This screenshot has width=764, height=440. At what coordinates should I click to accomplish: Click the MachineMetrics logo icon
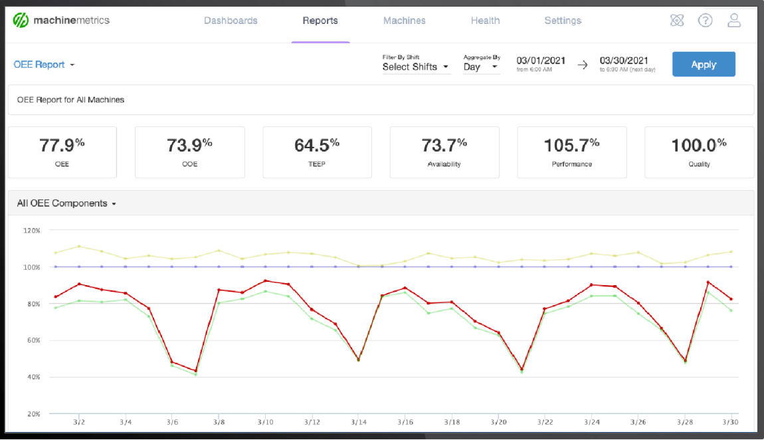pos(21,20)
